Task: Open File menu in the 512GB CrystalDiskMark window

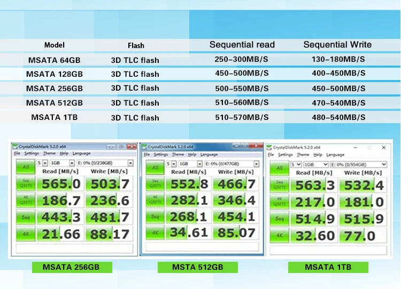Action: pyautogui.click(x=147, y=155)
